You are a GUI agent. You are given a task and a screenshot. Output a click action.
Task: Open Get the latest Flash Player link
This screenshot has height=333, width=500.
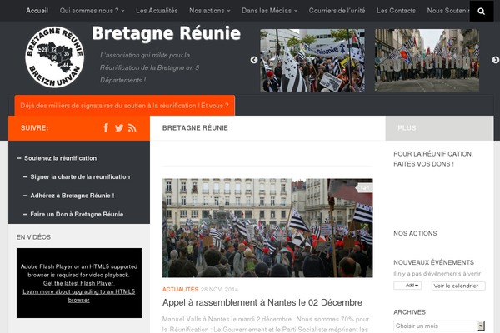click(x=79, y=283)
